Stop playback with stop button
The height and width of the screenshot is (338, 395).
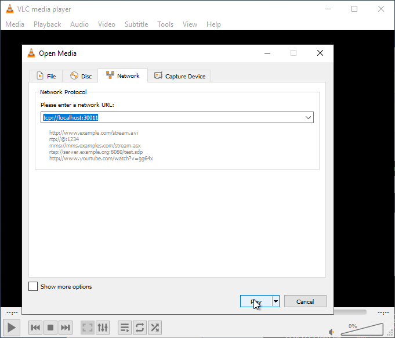(50, 328)
